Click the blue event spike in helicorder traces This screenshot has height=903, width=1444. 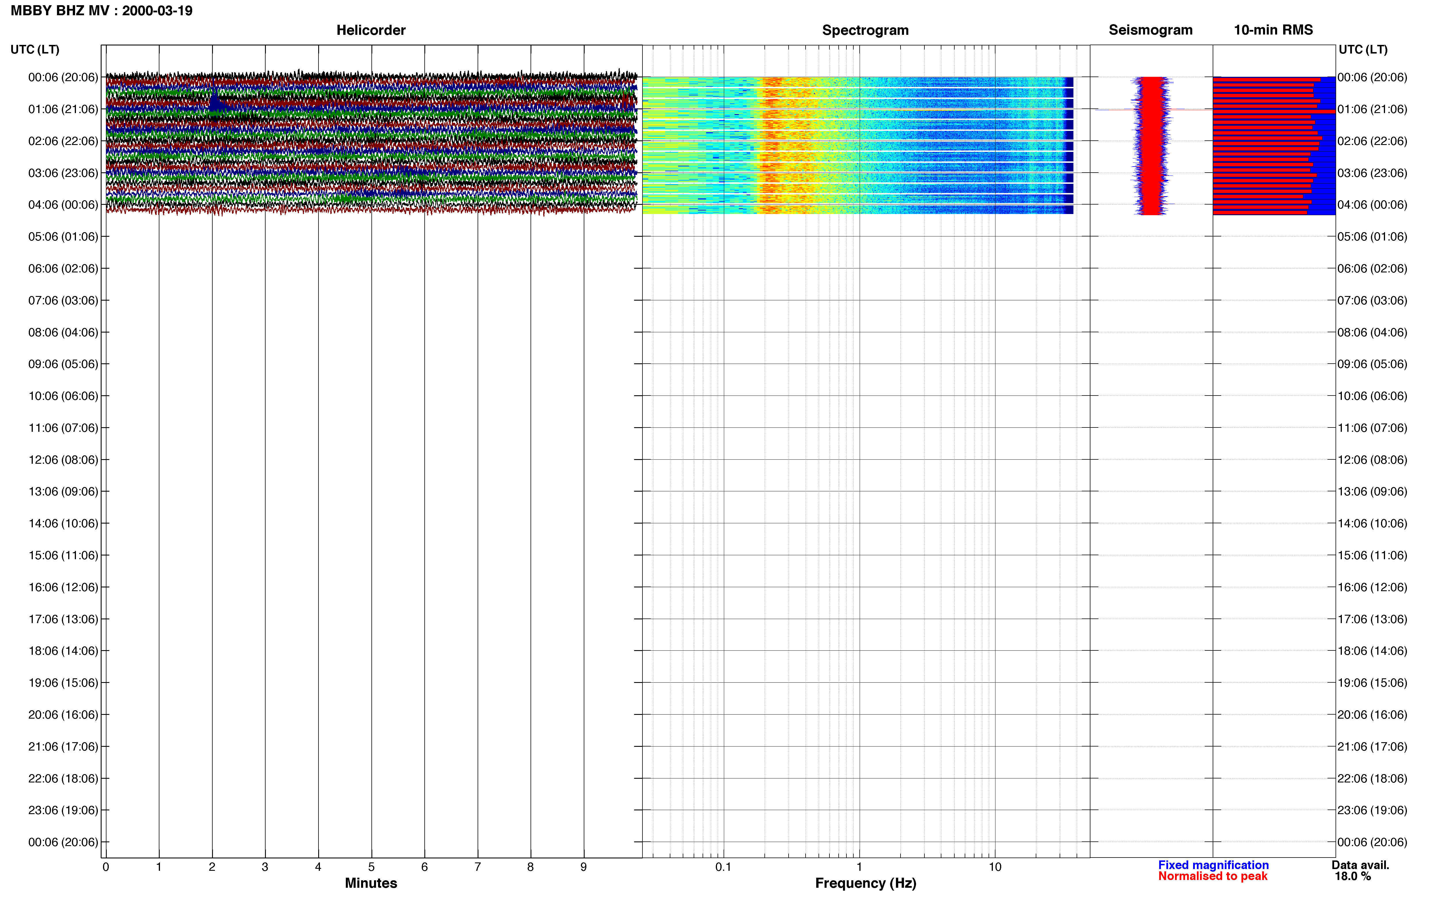tap(216, 102)
